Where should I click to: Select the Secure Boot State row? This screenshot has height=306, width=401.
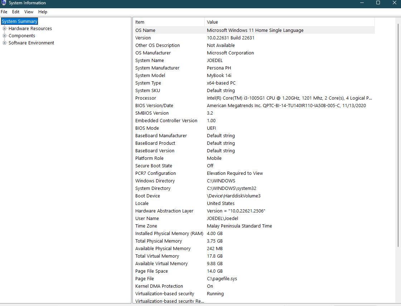tap(255, 166)
